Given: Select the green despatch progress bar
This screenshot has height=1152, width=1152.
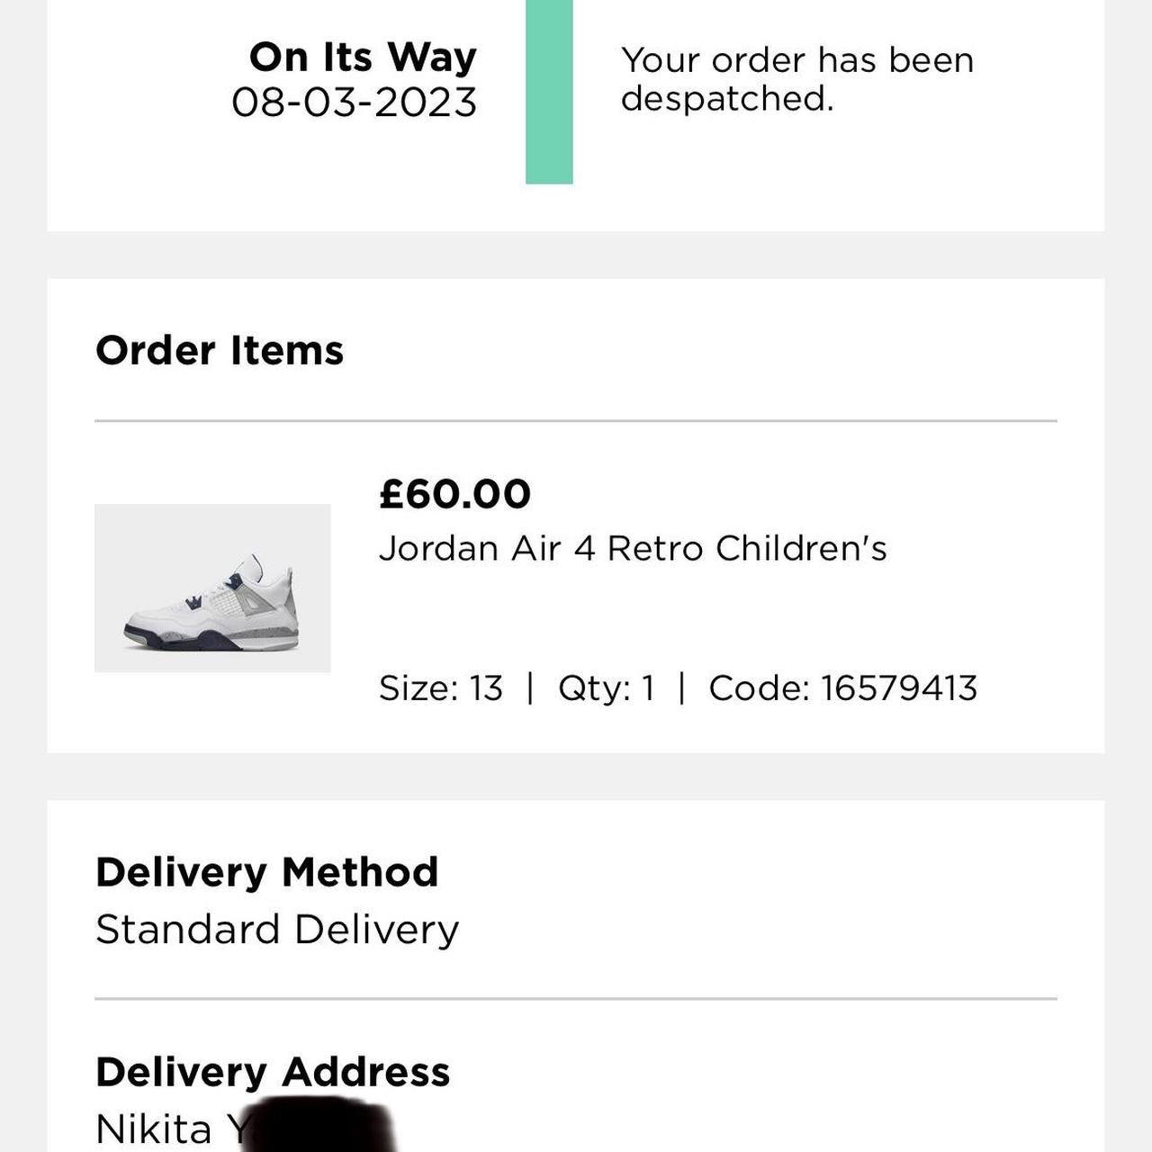Looking at the screenshot, I should click(x=550, y=90).
